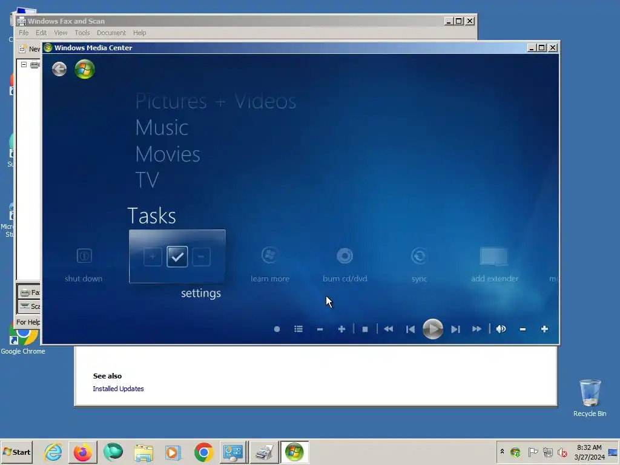Mute audio with the speaker icon
This screenshot has width=620, height=465.
click(501, 329)
